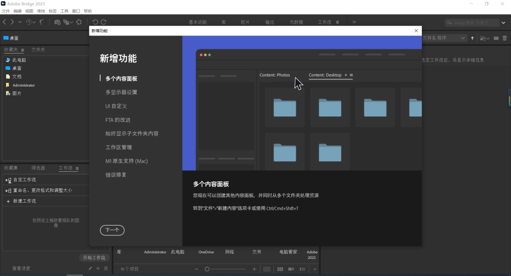This screenshot has width=511, height=276.
Task: Go back with the left arrow icon
Action: coord(4,22)
